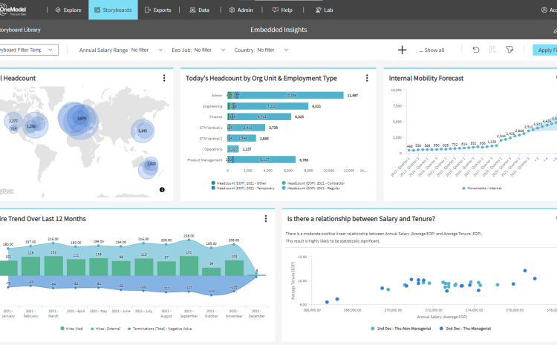Open Headcount by Org Unit tile menu
This screenshot has height=345, width=557.
pos(367,78)
